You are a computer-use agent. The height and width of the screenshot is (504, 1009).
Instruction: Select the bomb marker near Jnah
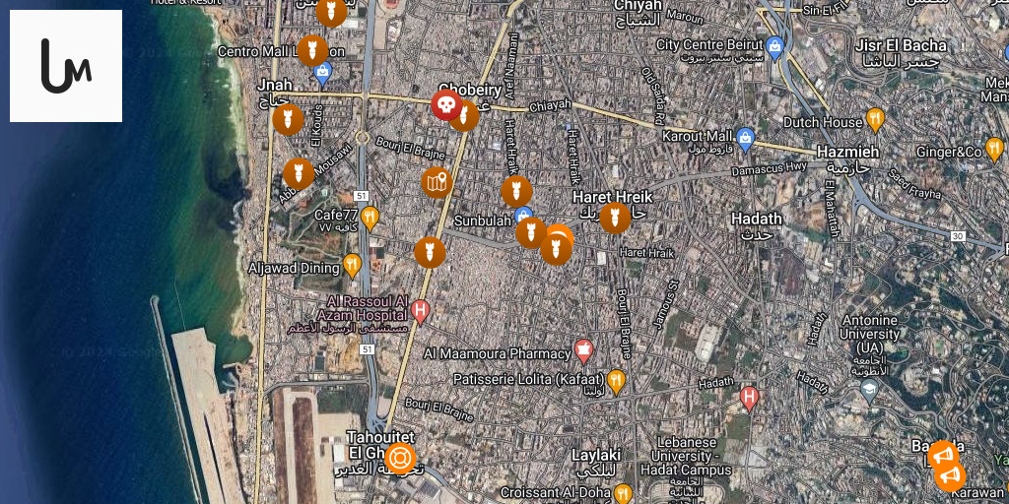click(289, 119)
